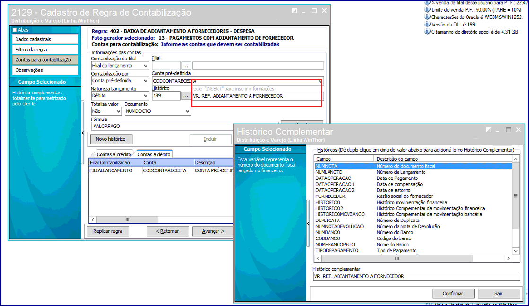The image size is (529, 306).
Task: Select HISTORICO row in list
Action: pos(413,202)
